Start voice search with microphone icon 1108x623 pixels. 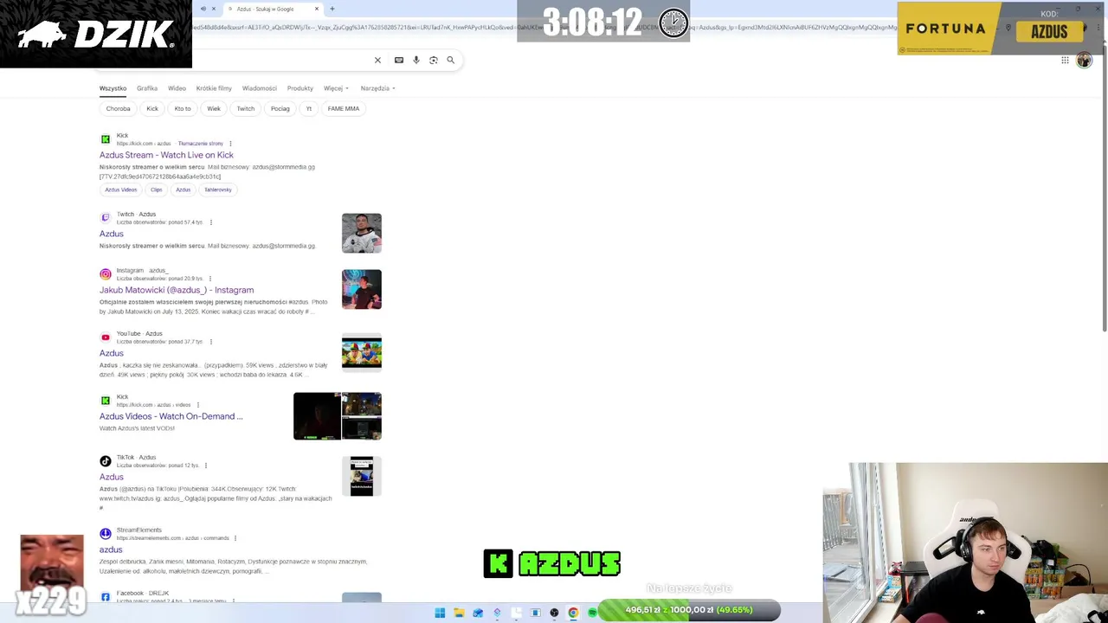(416, 60)
